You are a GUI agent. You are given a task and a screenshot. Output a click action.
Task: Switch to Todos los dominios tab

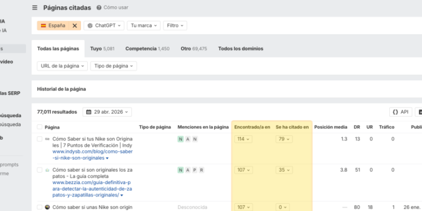click(x=241, y=49)
